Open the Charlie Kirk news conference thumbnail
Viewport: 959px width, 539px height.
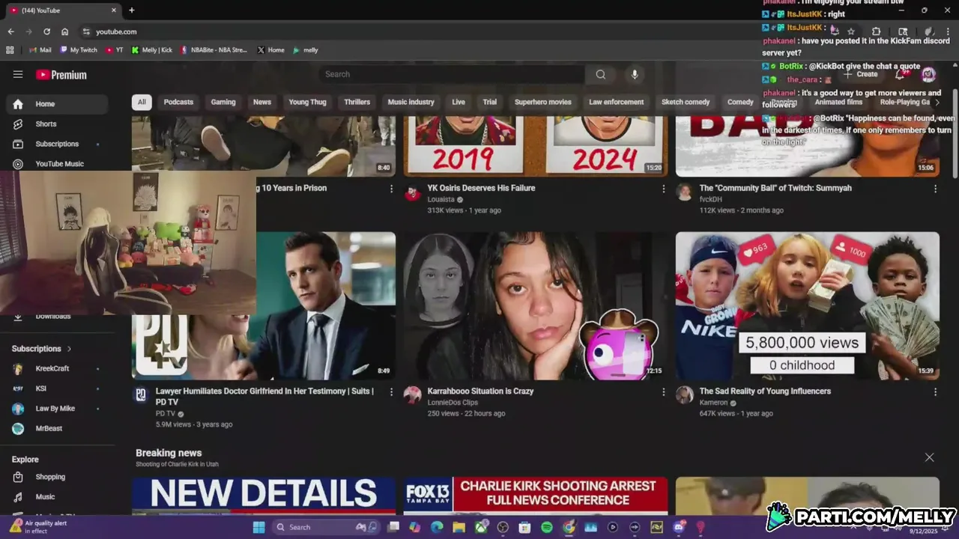click(x=535, y=496)
